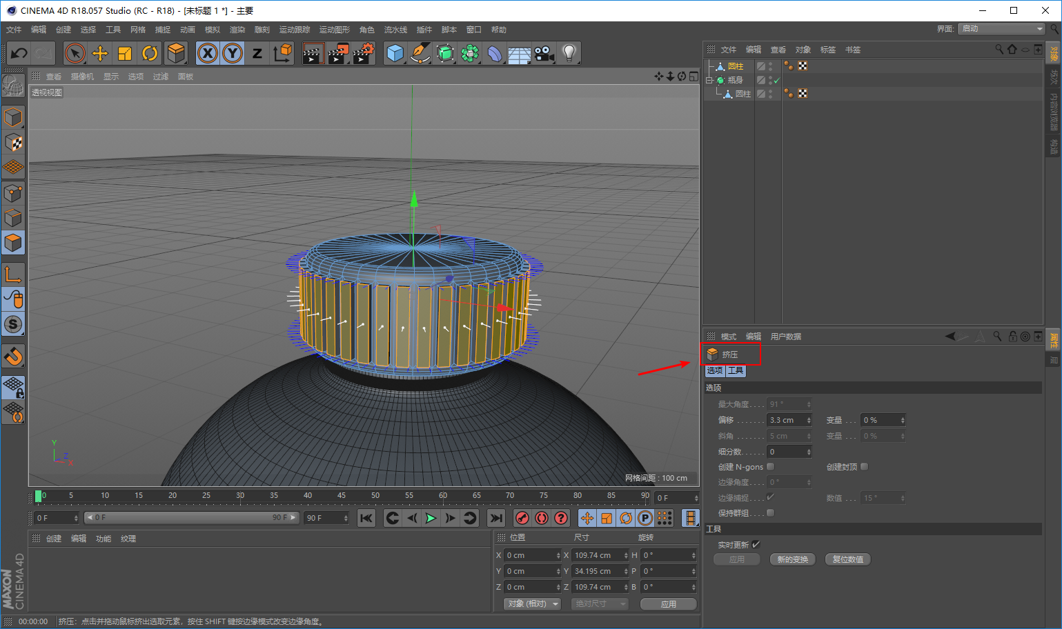The image size is (1062, 629).
Task: Open the 界面 layout dropdown
Action: (x=1001, y=29)
